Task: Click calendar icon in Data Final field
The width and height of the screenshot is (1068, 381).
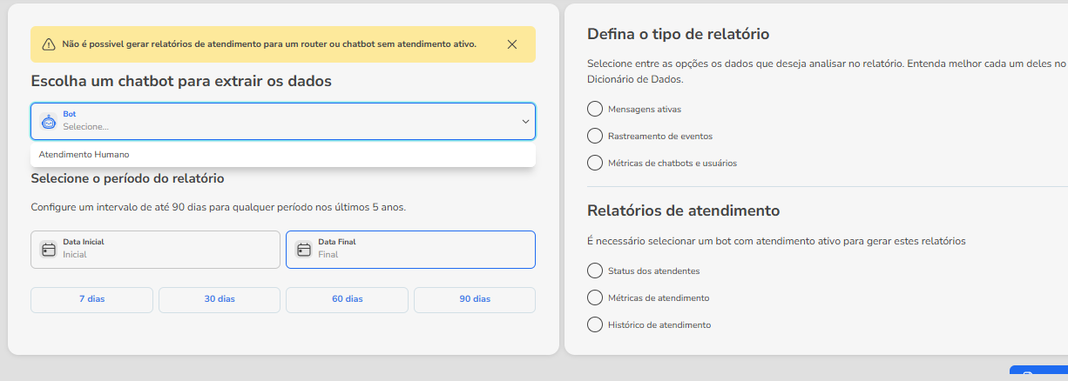Action: pos(304,250)
